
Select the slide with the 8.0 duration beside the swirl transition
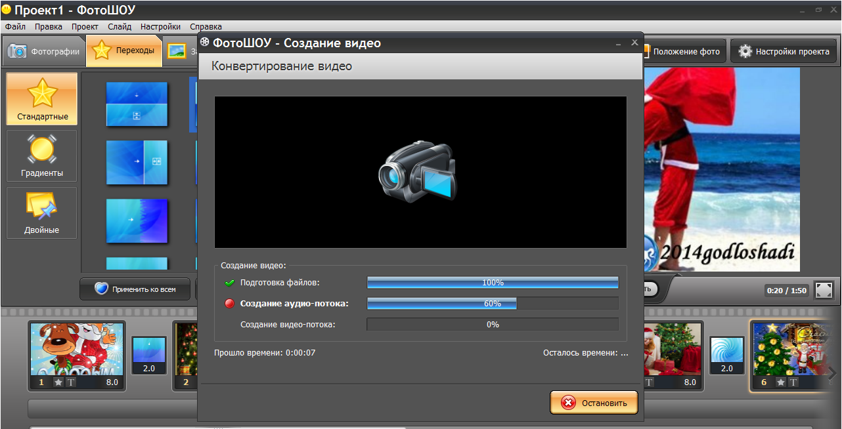pyautogui.click(x=673, y=354)
